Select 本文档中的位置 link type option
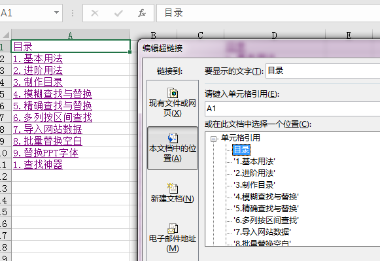The image size is (380, 261). click(173, 148)
